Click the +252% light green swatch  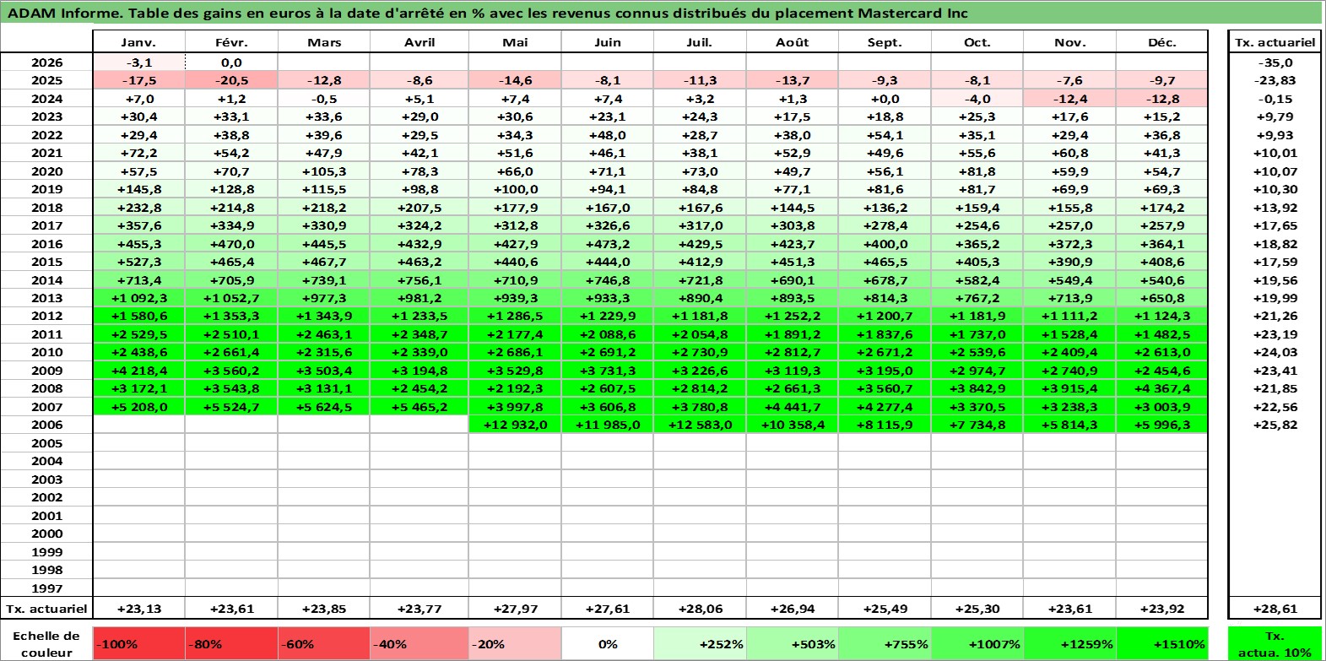pyautogui.click(x=700, y=644)
